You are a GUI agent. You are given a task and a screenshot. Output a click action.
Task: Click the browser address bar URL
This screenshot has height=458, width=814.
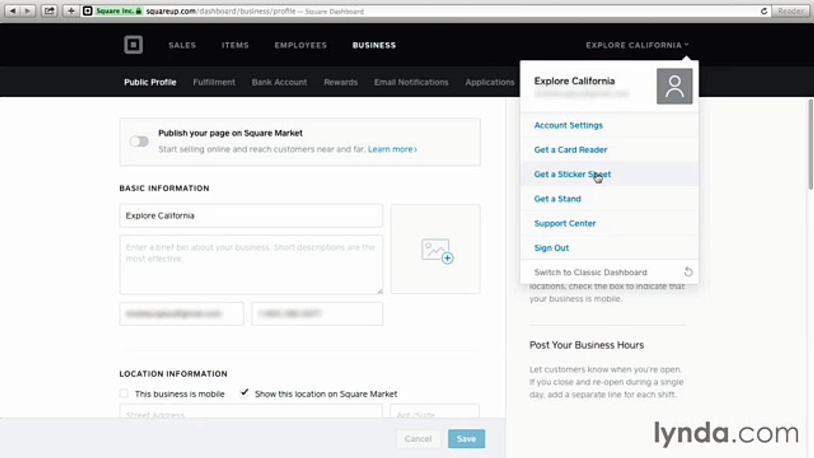point(220,11)
